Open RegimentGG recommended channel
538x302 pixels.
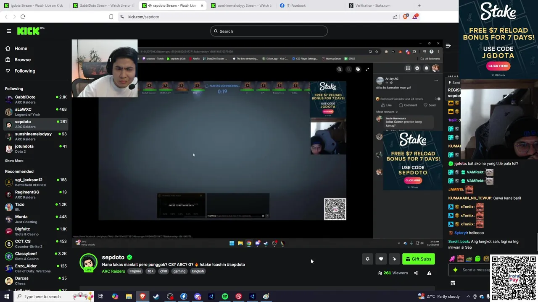36,195
